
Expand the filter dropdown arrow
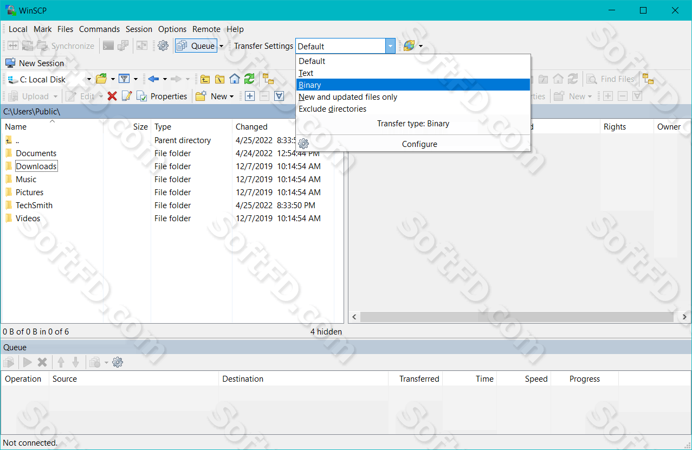pos(135,79)
